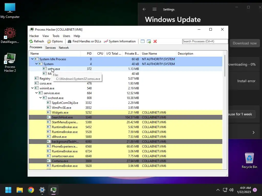The image size is (262, 196).
Task: Open My Computer desktop icon
Action: click(x=10, y=11)
